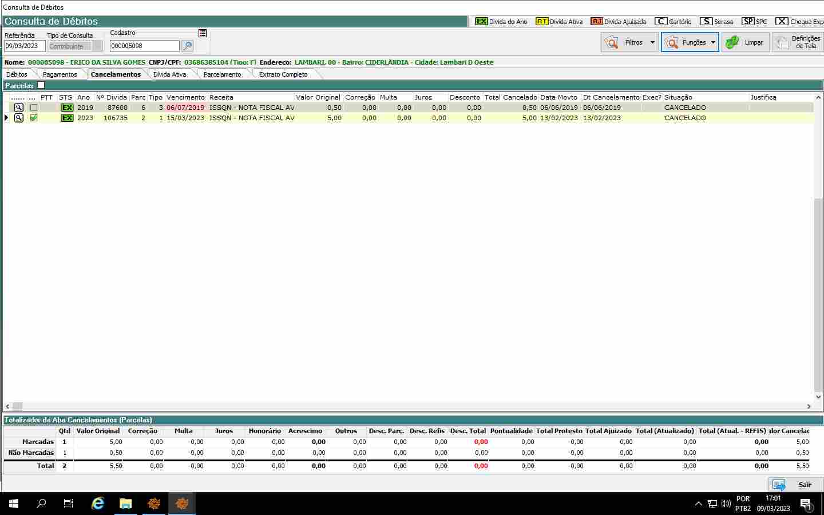Screen dimensions: 824x515
Task: Click magnifier icon on 2019 debt row
Action: [18, 108]
